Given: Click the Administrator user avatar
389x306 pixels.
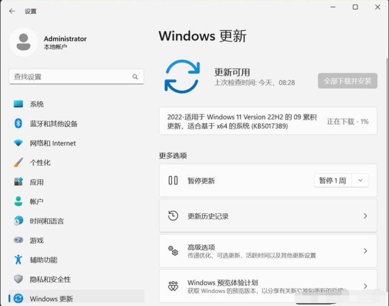Looking at the screenshot, I should click(23, 42).
